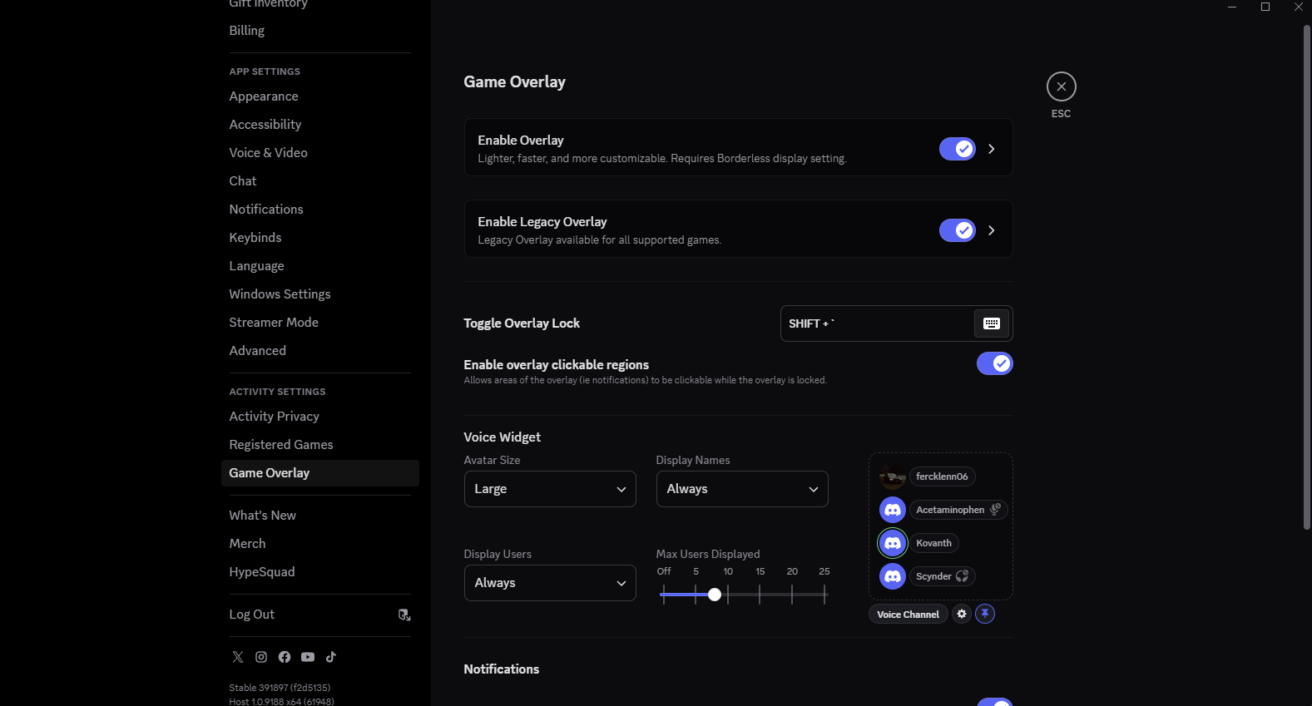1312x706 pixels.
Task: Click the voice widget settings gear icon
Action: point(962,614)
